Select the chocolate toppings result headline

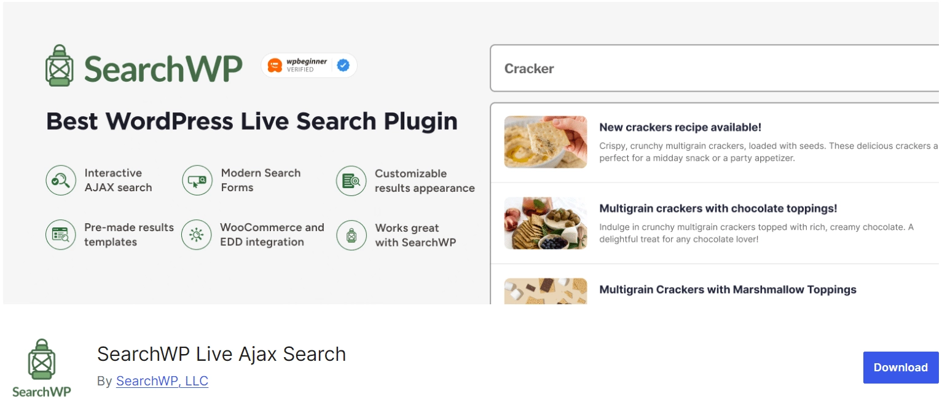coord(716,208)
